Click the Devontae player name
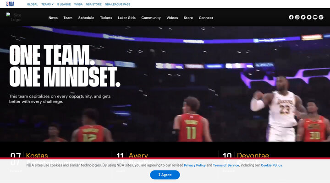 pos(253,155)
